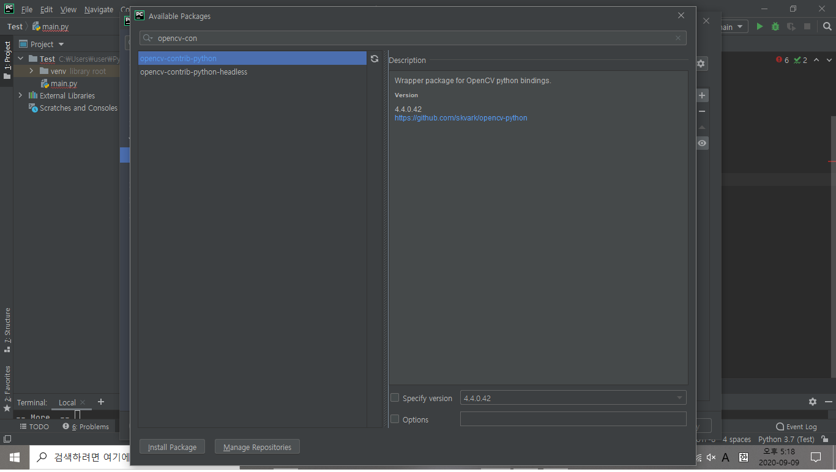
Task: Open the 1: Project side tab
Action: (7, 60)
